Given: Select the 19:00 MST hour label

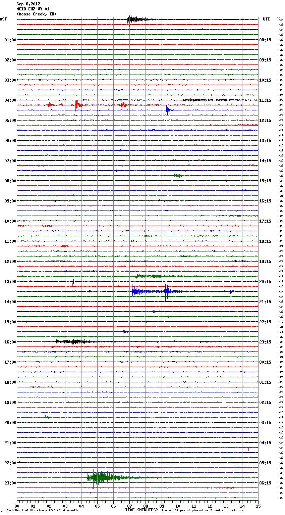Looking at the screenshot, I should click(x=10, y=403).
